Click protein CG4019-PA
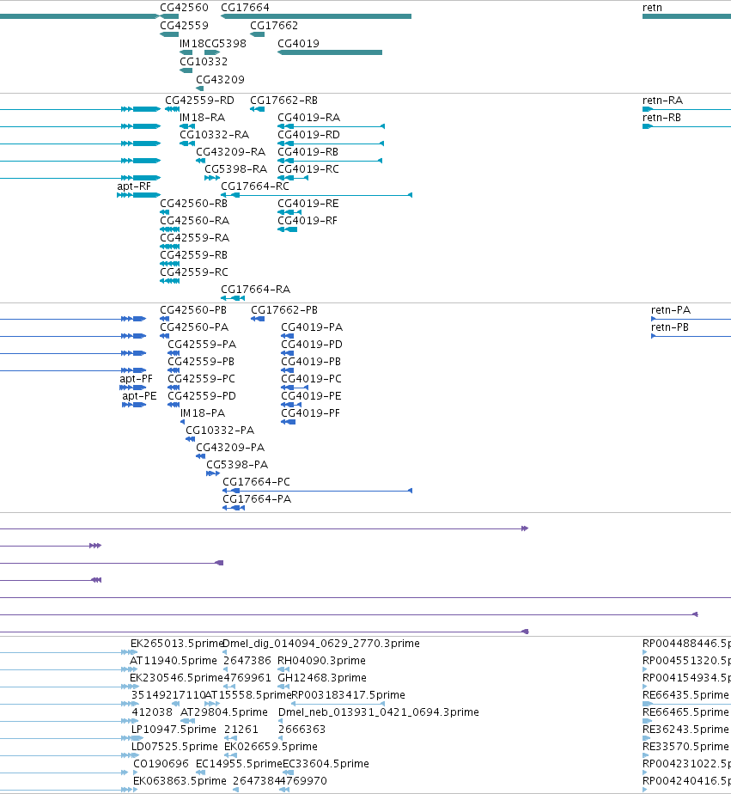 311,327
